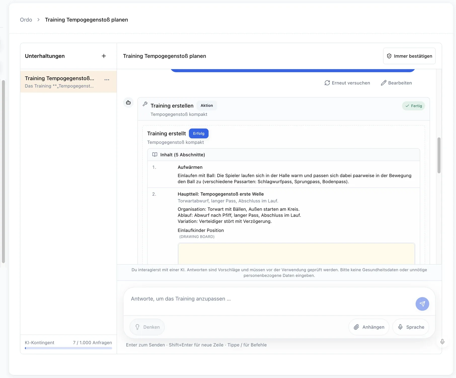Start voice input with Sprache button

coord(411,327)
